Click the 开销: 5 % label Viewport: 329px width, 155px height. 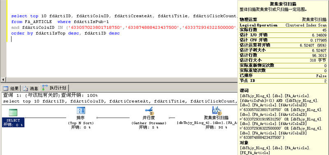click(148, 127)
